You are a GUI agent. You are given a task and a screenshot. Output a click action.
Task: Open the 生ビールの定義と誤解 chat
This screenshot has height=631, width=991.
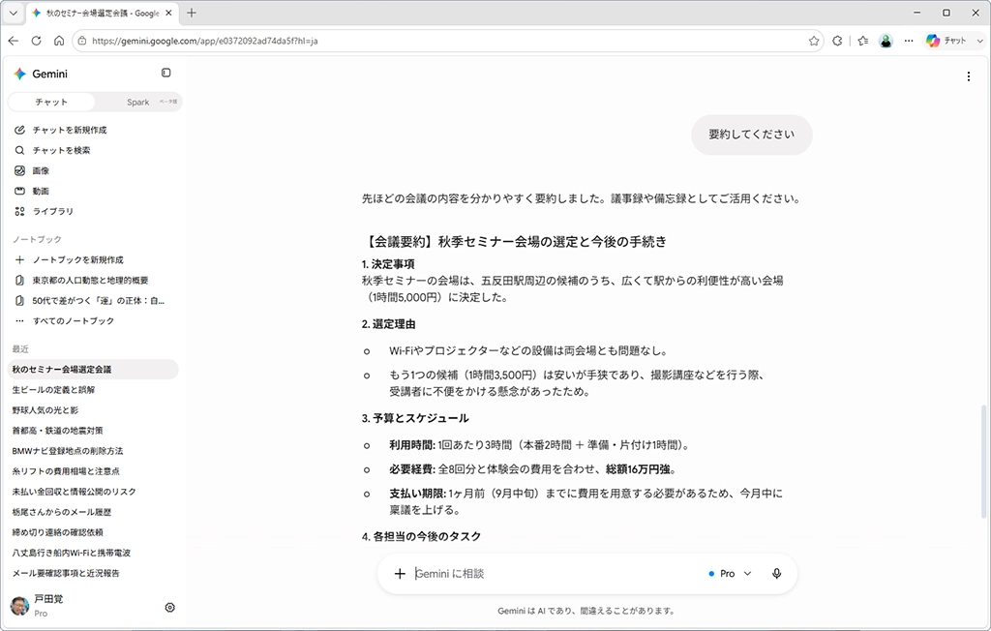click(x=53, y=389)
